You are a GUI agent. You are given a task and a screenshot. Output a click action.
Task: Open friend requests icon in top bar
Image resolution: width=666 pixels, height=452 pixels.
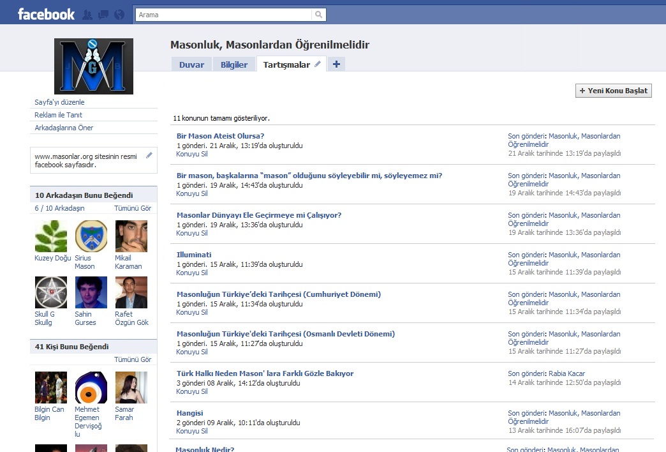[87, 15]
